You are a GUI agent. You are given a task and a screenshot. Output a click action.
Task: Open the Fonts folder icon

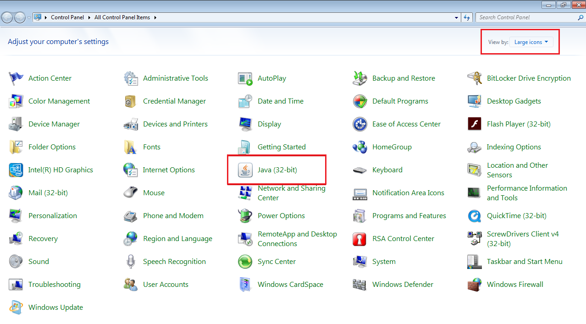[x=131, y=147]
